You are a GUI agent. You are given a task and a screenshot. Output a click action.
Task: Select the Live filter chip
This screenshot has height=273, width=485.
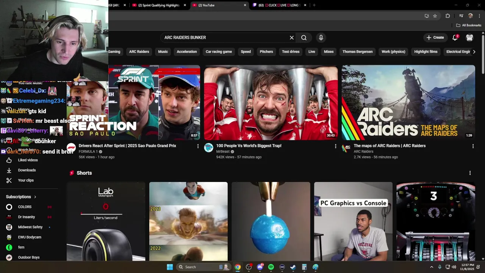[312, 52]
